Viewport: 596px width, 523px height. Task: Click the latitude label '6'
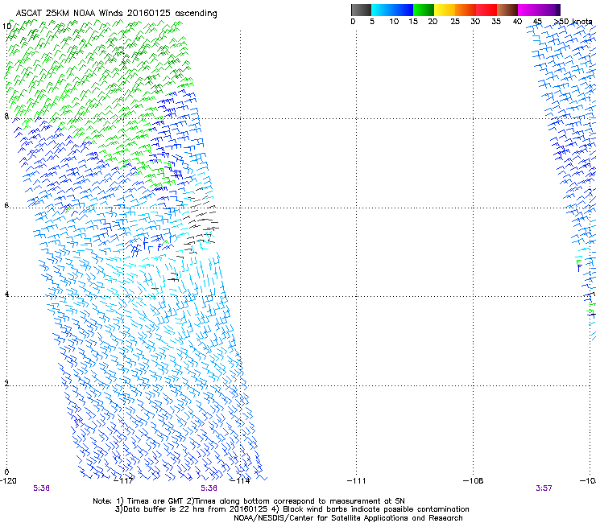coord(6,205)
